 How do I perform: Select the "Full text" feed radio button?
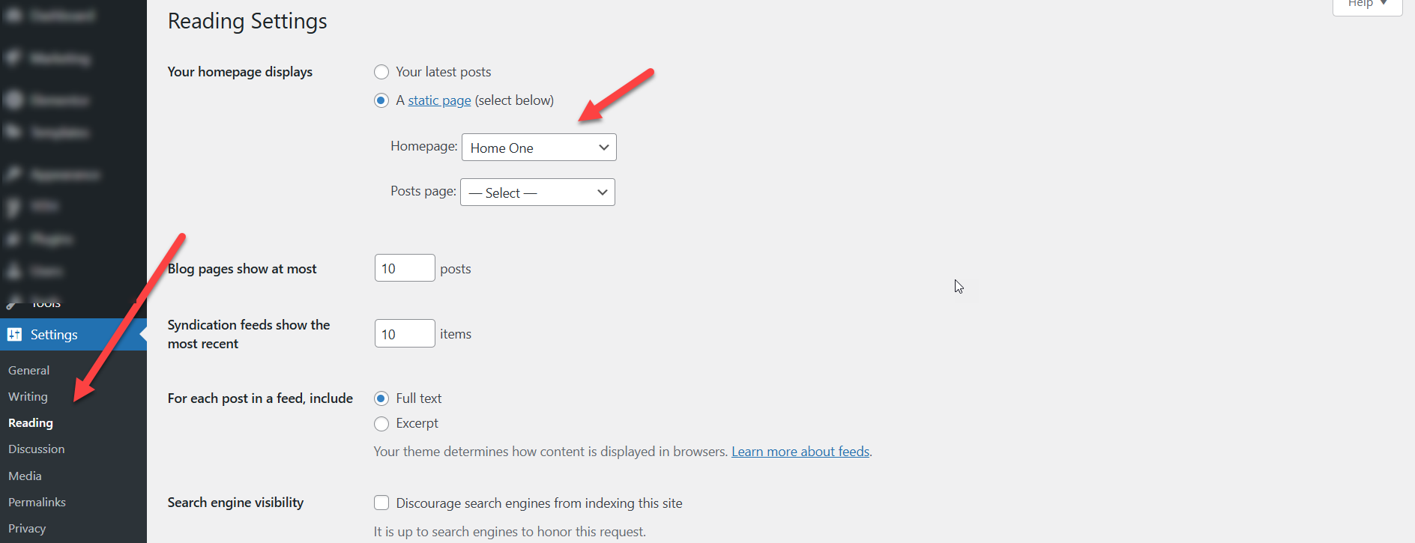(381, 398)
